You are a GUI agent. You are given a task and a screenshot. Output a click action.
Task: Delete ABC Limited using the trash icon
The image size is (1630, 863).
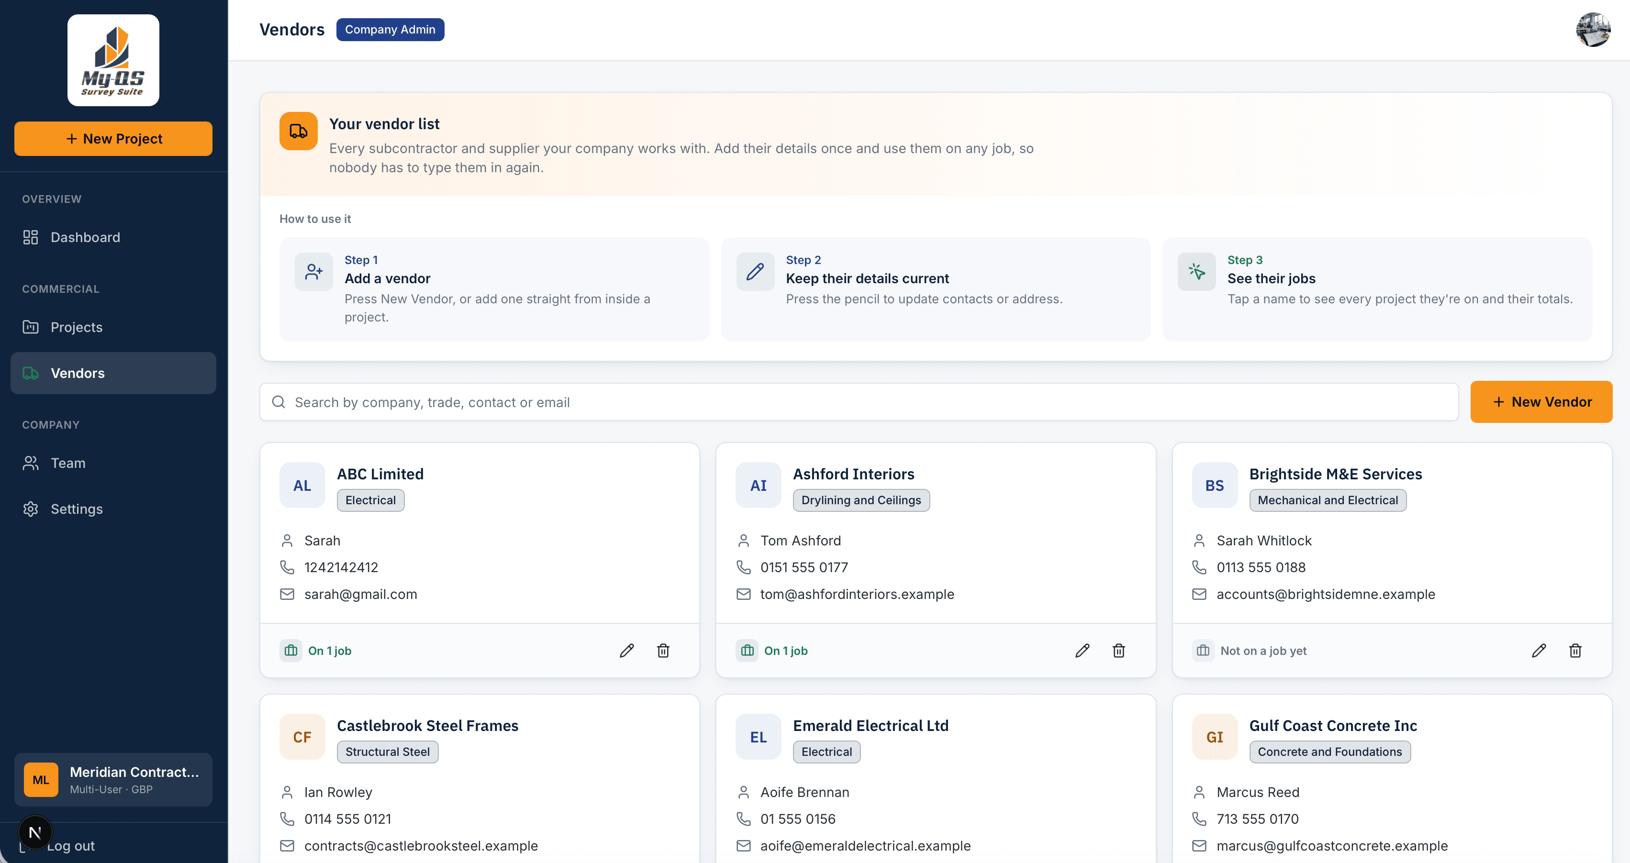tap(663, 651)
